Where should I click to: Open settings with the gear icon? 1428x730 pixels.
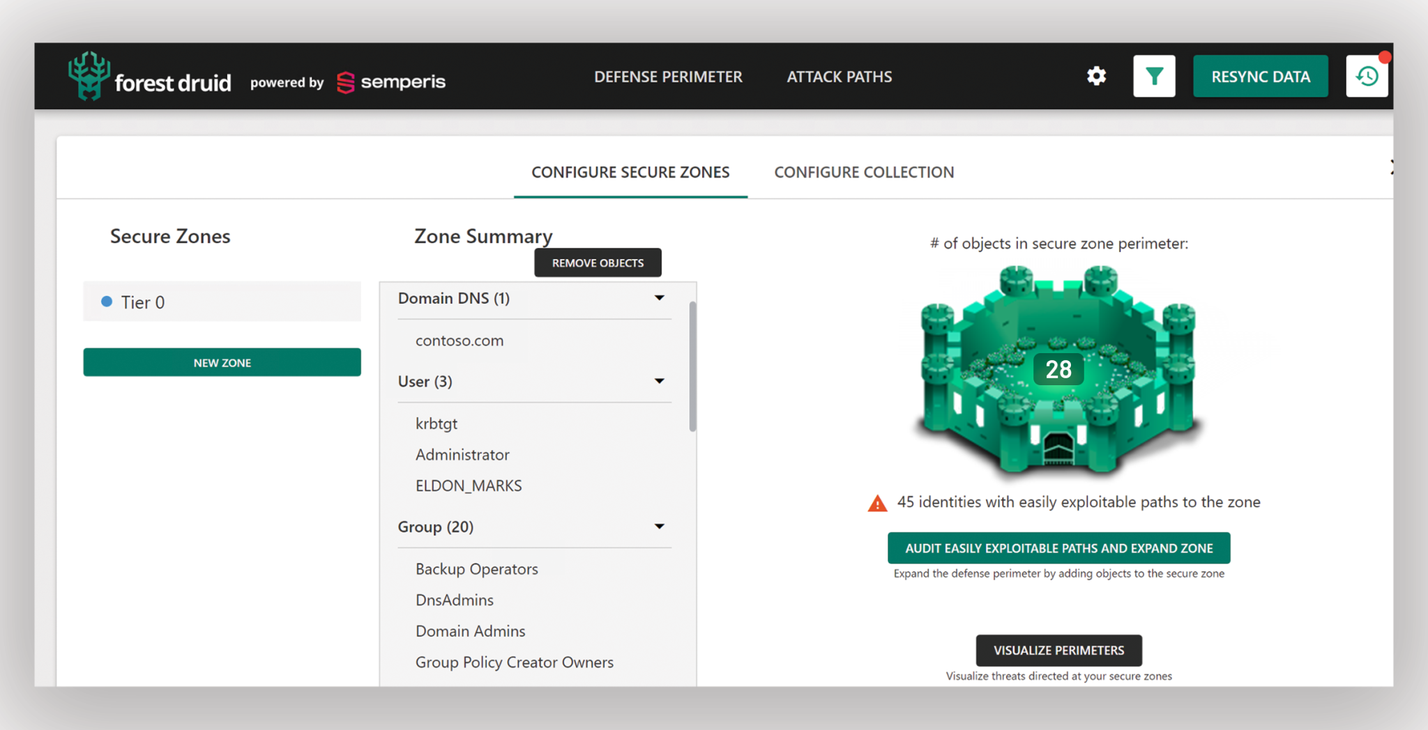tap(1096, 76)
